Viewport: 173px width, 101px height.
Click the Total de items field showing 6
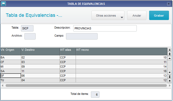click(x=95, y=95)
